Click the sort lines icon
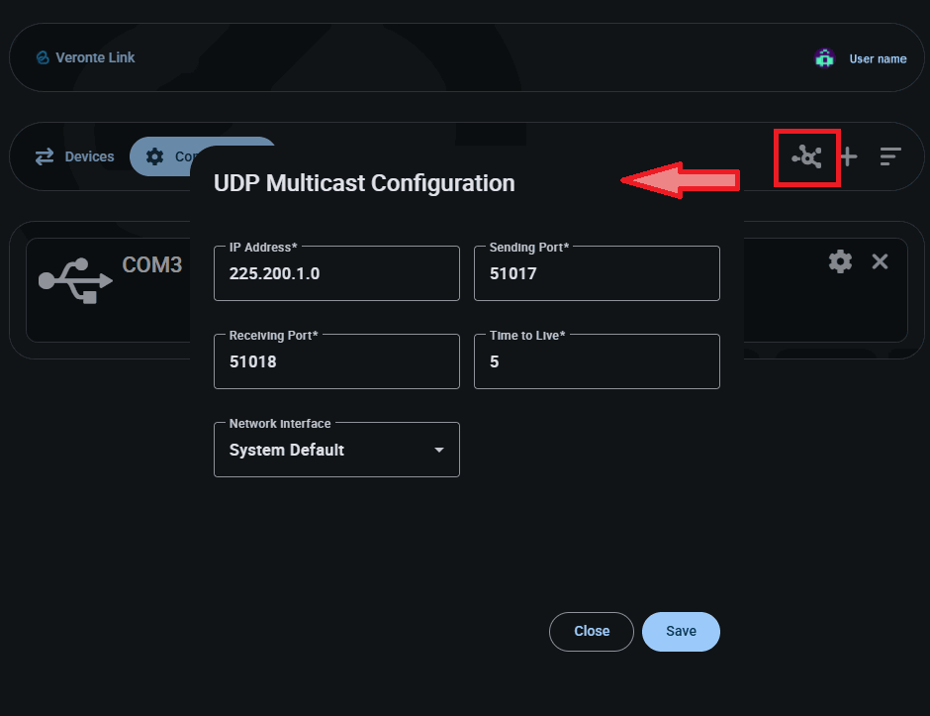The image size is (930, 716). click(890, 156)
